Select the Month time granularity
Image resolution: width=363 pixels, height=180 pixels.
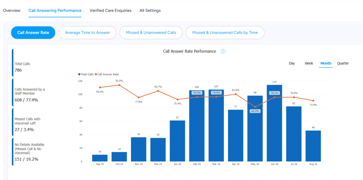coord(326,63)
